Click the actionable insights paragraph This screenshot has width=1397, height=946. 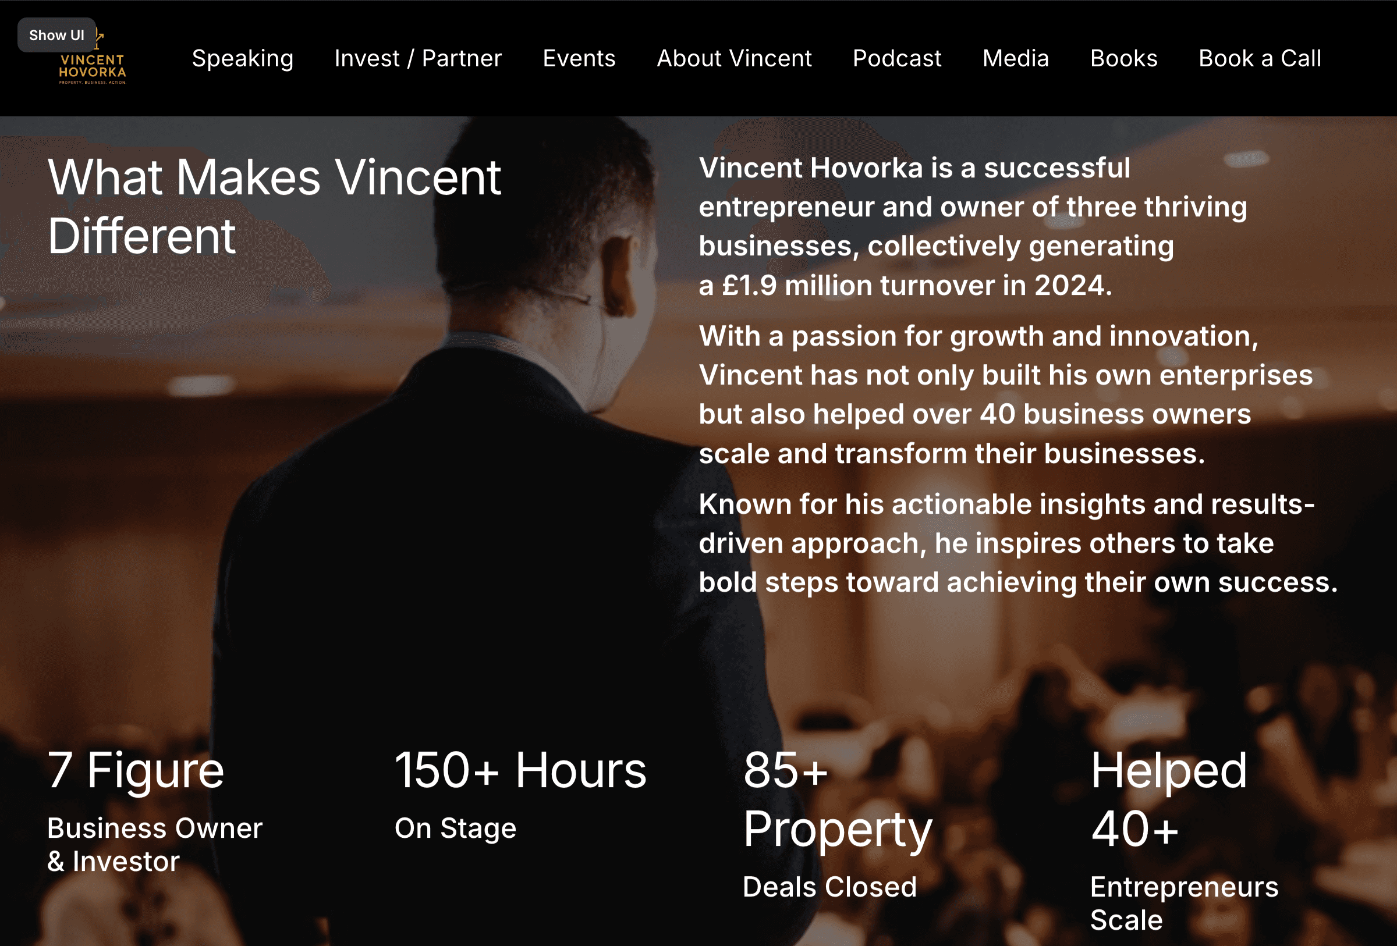1018,543
